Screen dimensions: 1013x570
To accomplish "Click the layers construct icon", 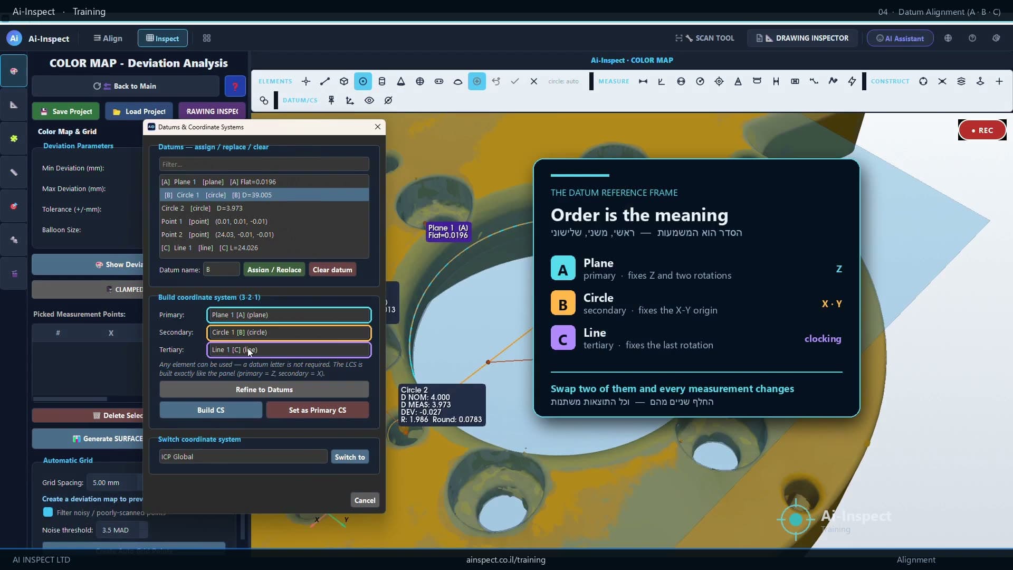I will pos(961,81).
